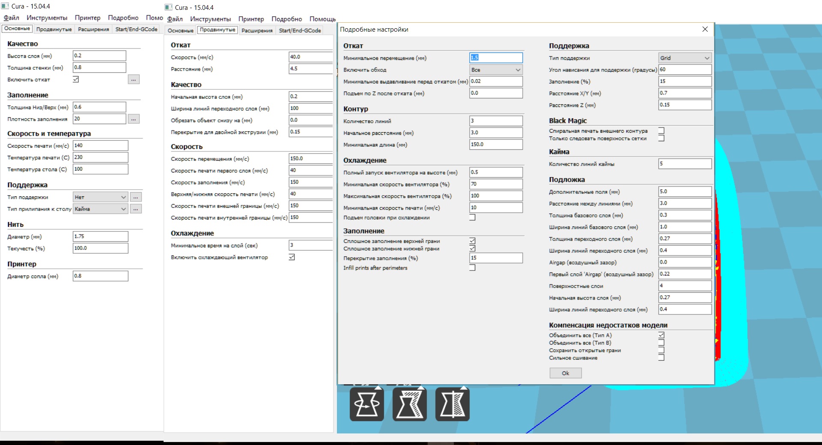
Task: Open Тип прилипания к столу dropdown
Action: coord(100,209)
